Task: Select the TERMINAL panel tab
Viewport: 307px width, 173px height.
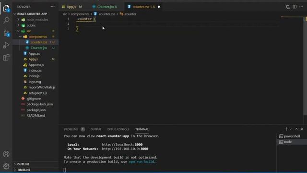Action: (x=142, y=129)
